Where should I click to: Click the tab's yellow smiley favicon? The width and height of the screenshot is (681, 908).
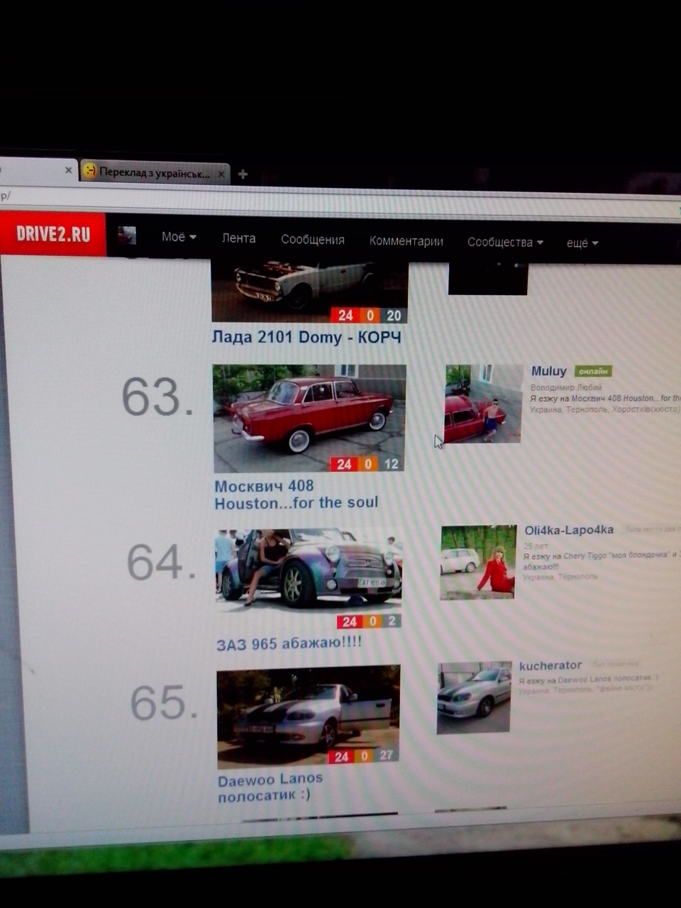click(89, 171)
